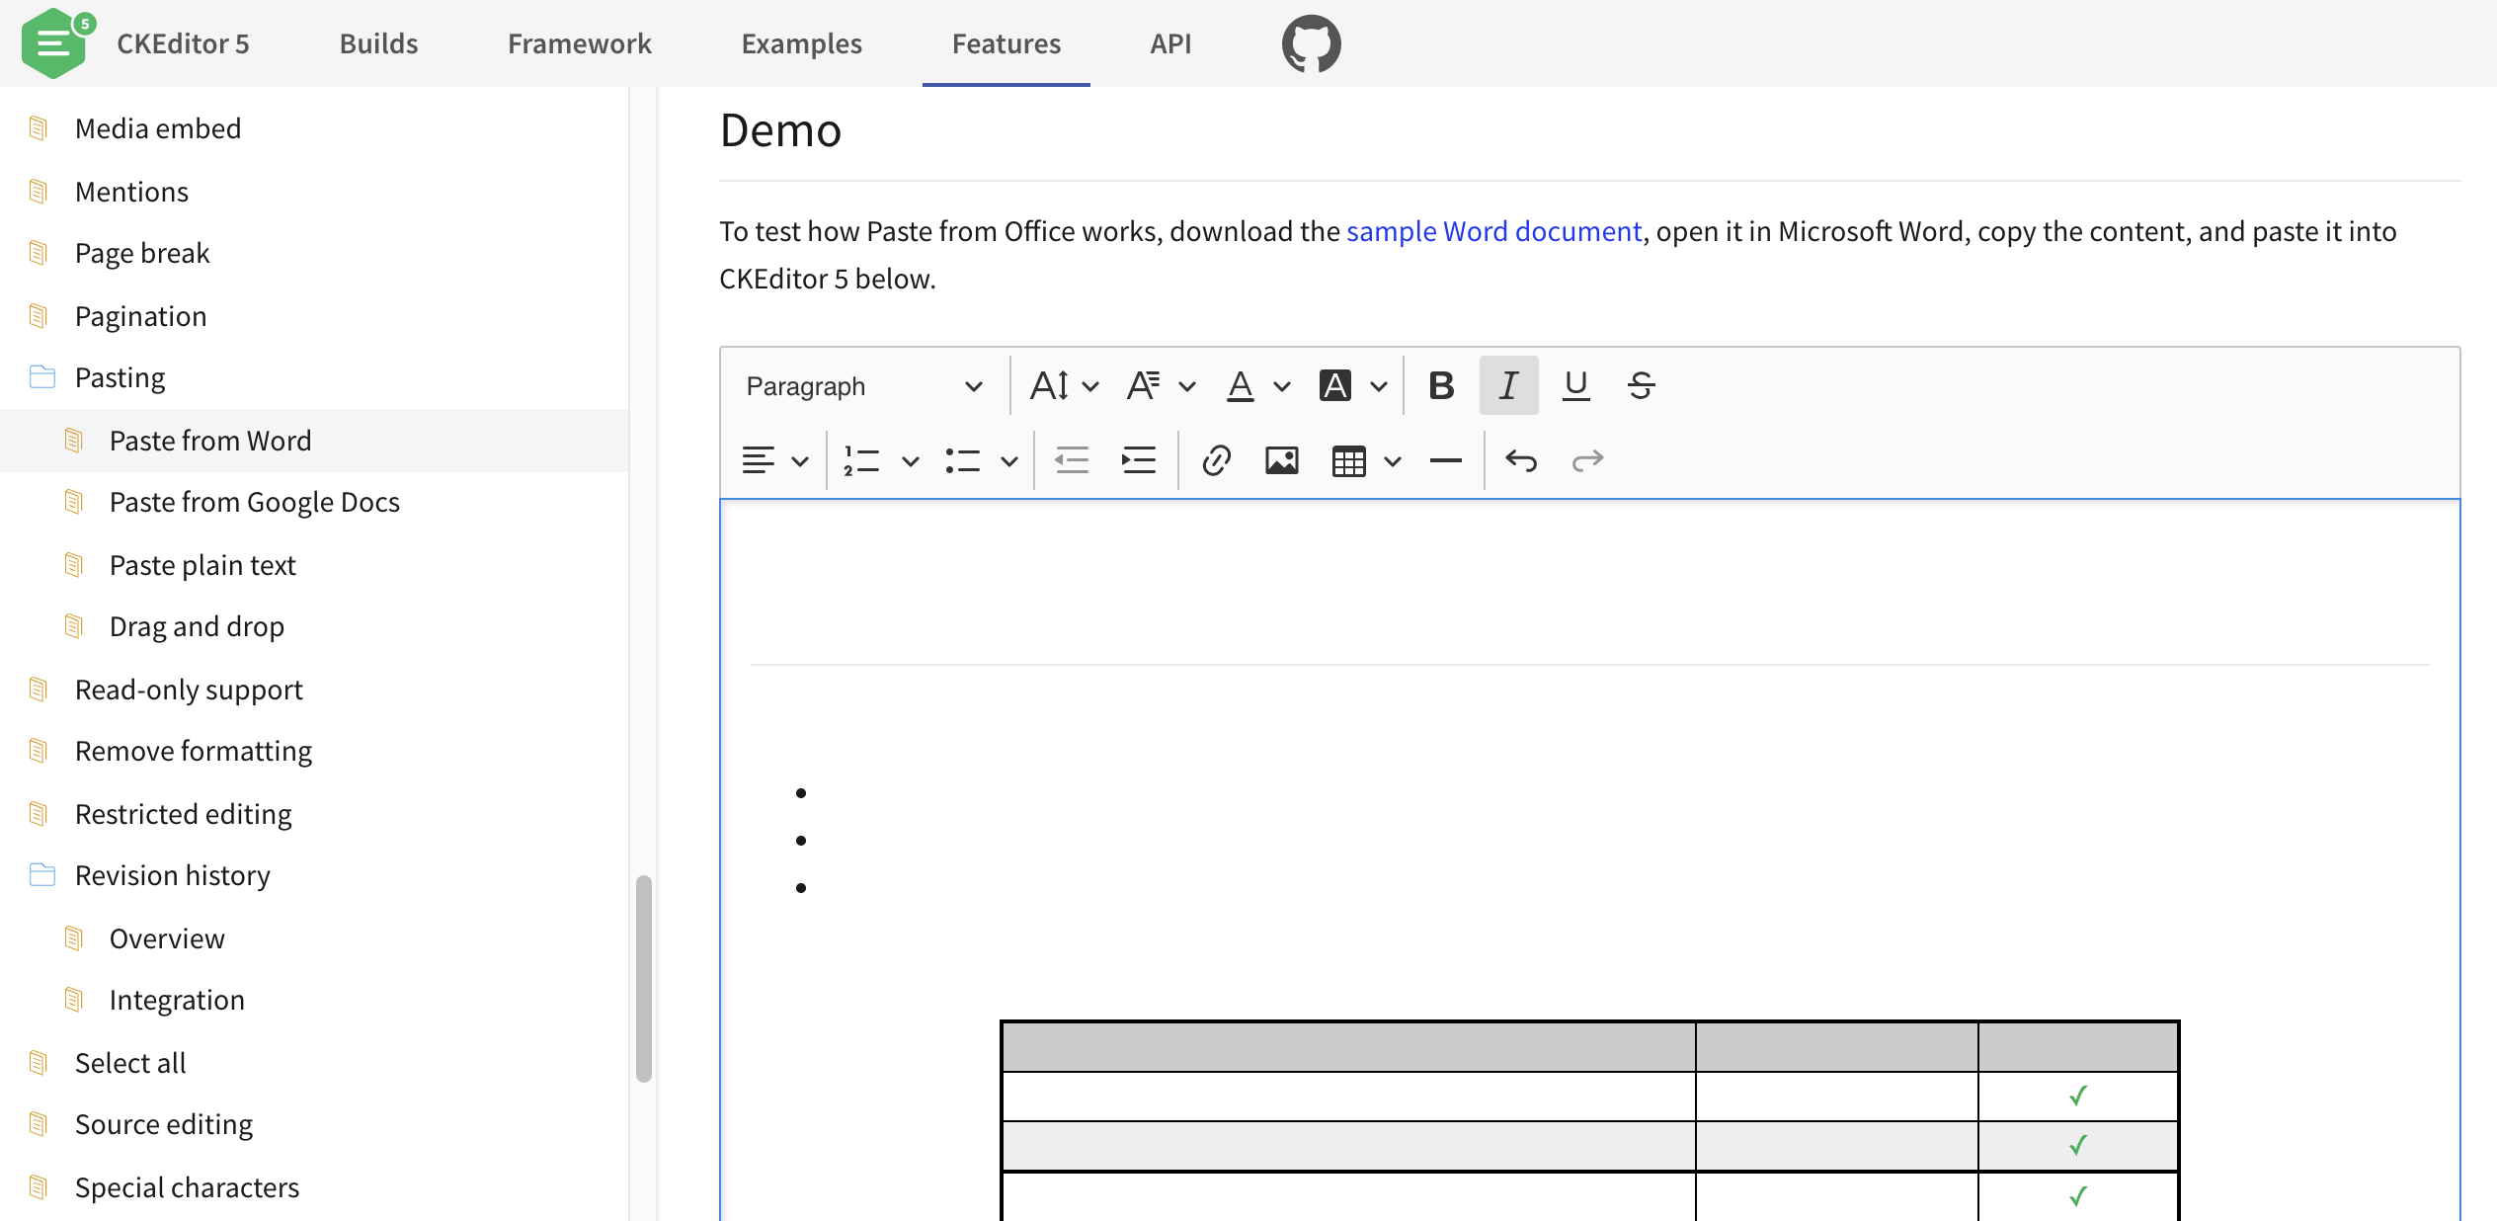Click the Font background color icon
2497x1221 pixels.
pos(1334,385)
